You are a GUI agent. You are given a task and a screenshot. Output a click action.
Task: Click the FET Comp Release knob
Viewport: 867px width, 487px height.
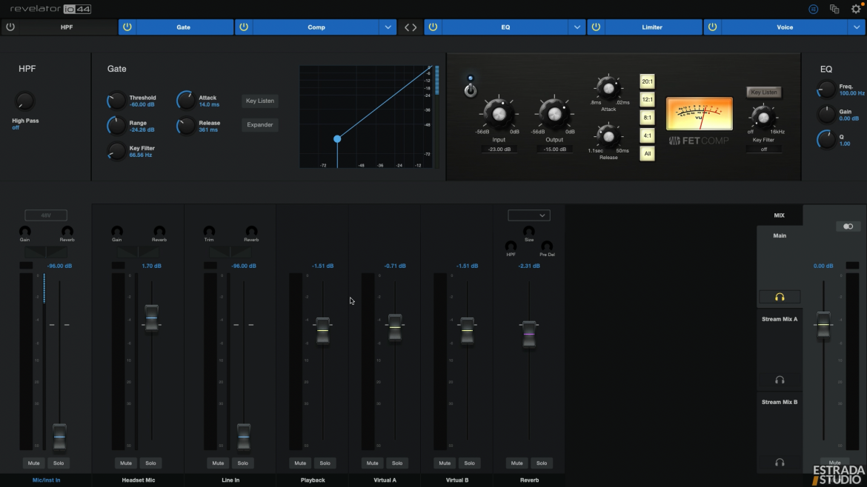point(608,136)
